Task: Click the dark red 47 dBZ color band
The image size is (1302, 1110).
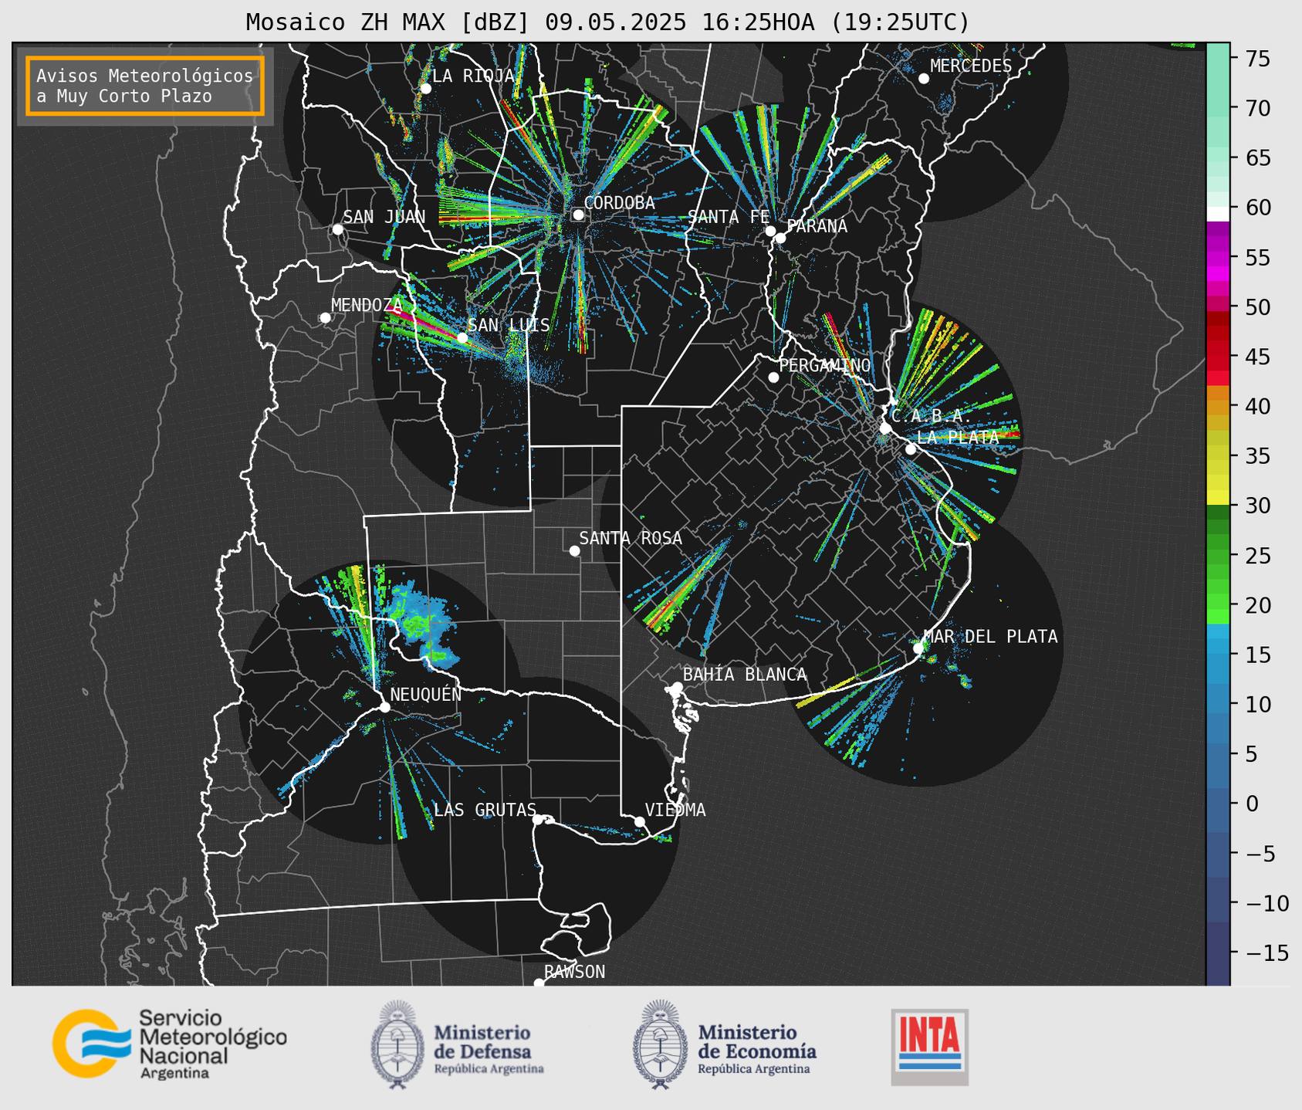Action: [1218, 334]
